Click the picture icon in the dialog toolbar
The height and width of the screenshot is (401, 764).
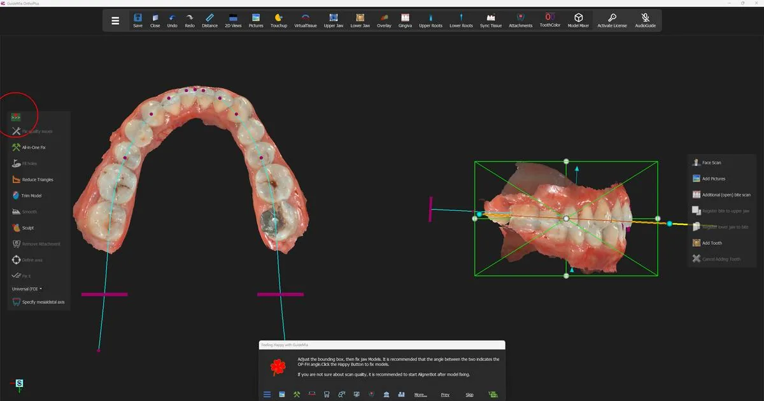click(x=281, y=395)
